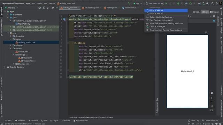Screen dimensions: 223x125
Task: Choose Pixel 4 API 30 device
Action: tap(166, 14)
